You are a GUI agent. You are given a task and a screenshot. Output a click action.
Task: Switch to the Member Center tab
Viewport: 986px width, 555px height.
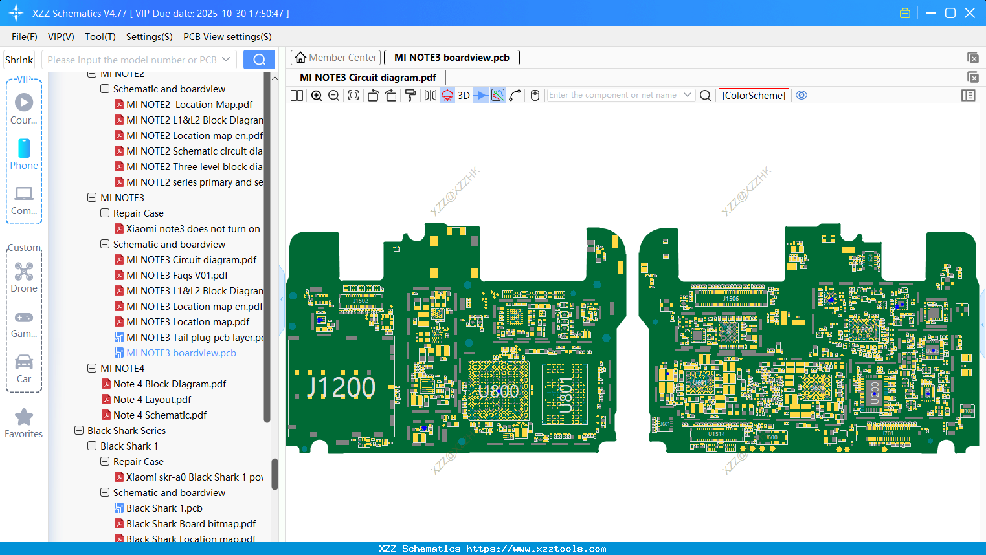pos(336,58)
